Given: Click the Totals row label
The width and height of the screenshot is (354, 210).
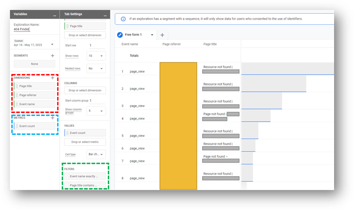Looking at the screenshot, I should coord(134,56).
